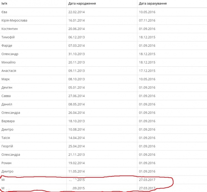Viewport: 207px width, 192px height.
Task: Click the name "Михайло"
Action: click(8, 62)
